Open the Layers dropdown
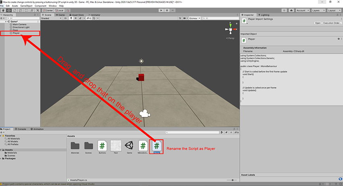The width and height of the screenshot is (343, 186). pyautogui.click(x=318, y=10)
